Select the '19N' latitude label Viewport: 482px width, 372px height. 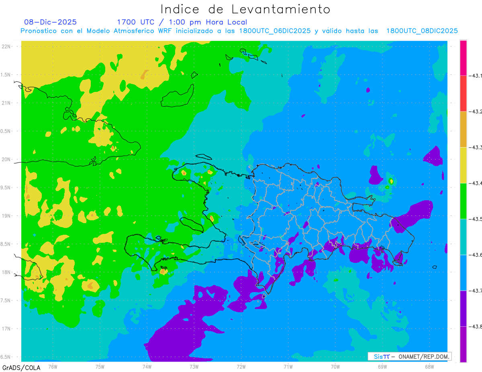click(x=6, y=216)
